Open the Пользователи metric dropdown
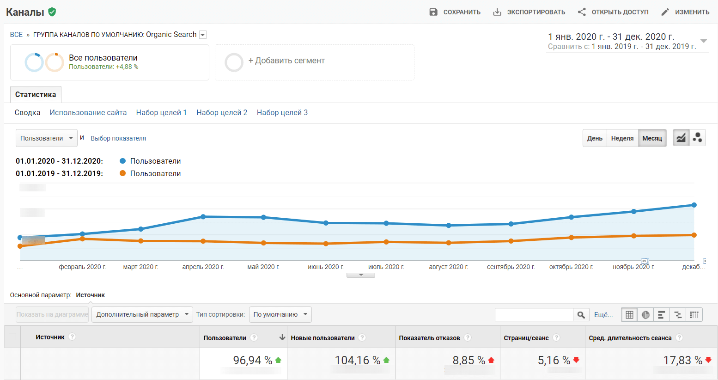The height and width of the screenshot is (380, 718). [x=46, y=138]
